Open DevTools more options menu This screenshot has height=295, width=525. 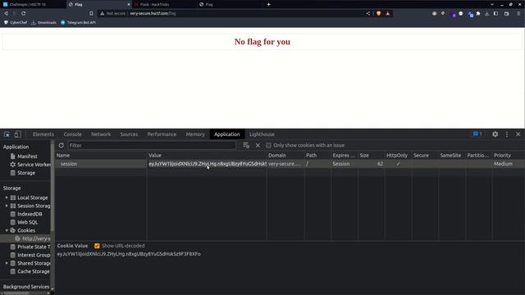(x=507, y=134)
